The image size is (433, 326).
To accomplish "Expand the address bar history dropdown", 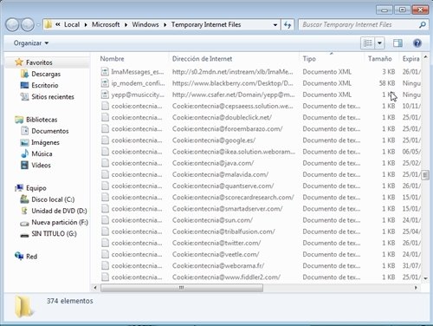I will point(275,25).
